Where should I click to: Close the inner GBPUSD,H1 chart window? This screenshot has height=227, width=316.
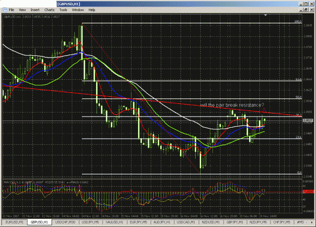pyautogui.click(x=311, y=10)
